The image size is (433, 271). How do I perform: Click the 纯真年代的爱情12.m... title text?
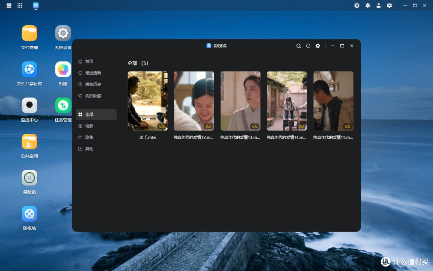(x=194, y=137)
